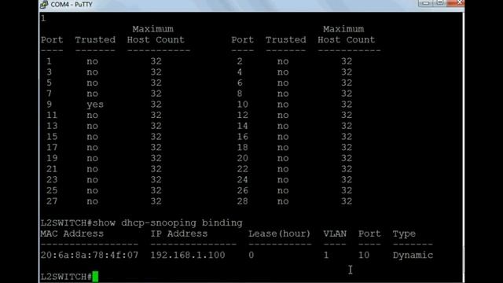Click the 'Type' column header

click(x=404, y=234)
